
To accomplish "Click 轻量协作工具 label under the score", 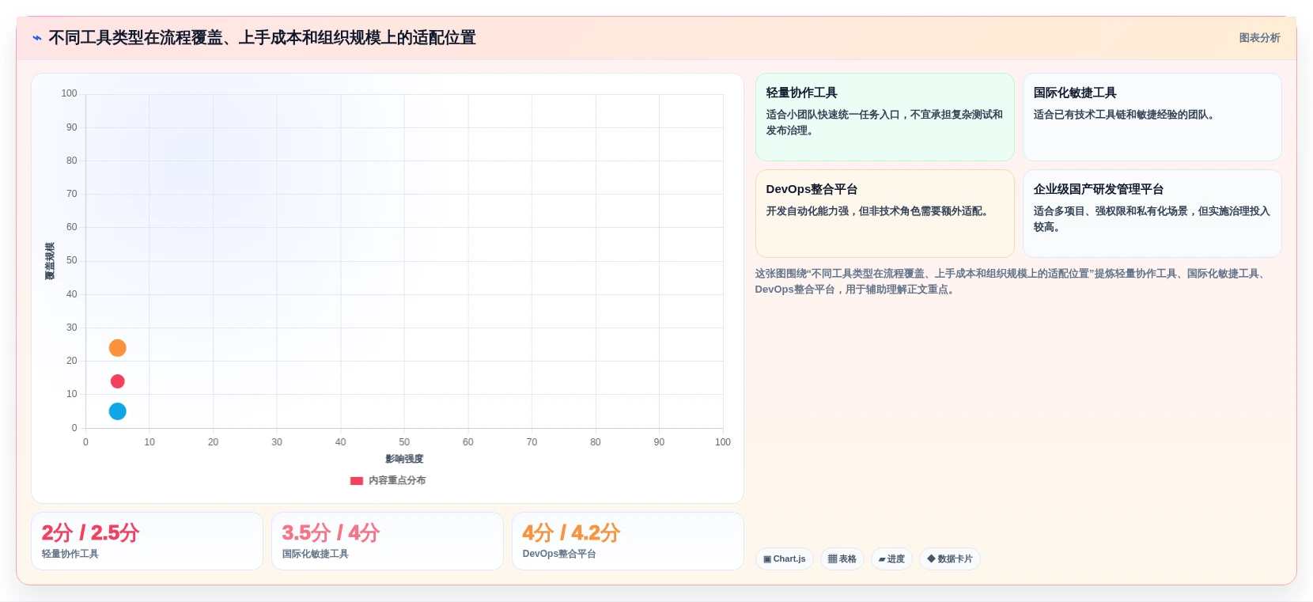I will pyautogui.click(x=70, y=554).
